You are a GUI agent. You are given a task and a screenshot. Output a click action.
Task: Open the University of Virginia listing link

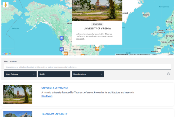point(55,88)
